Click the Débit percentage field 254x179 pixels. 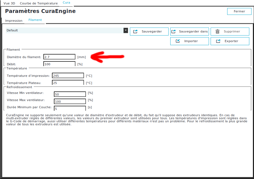coord(59,64)
